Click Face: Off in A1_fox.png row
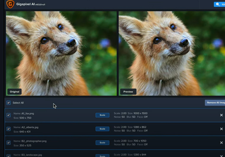Image resolution: width=225 pixels, height=157 pixels. (x=142, y=117)
